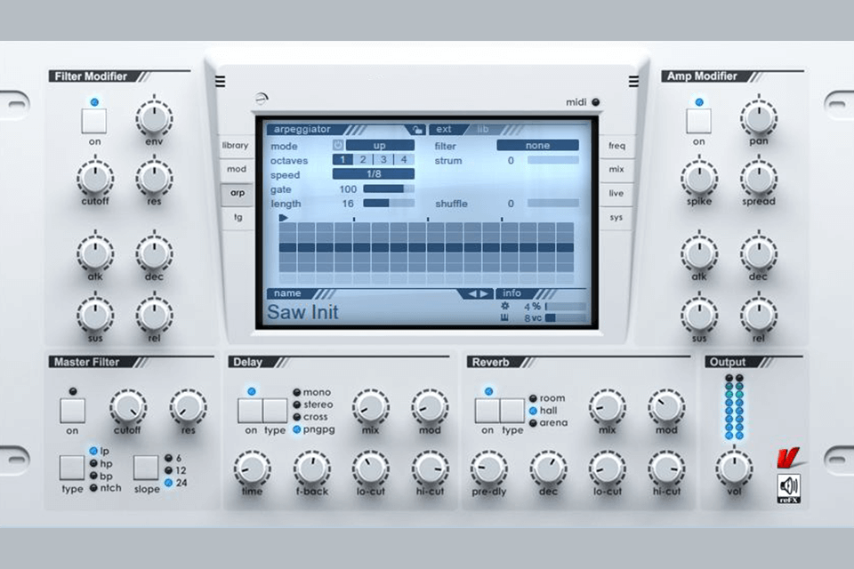854x569 pixels.
Task: Select octave 2 in the arpeggiator
Action: click(362, 161)
